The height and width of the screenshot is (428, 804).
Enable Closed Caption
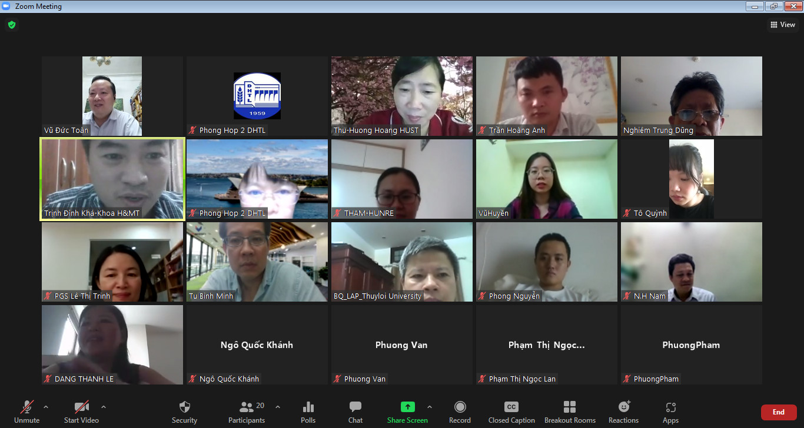pyautogui.click(x=511, y=412)
